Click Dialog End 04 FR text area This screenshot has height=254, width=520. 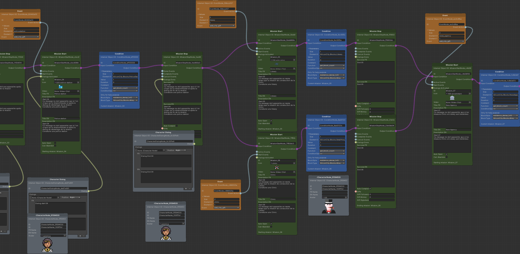[x=166, y=161]
